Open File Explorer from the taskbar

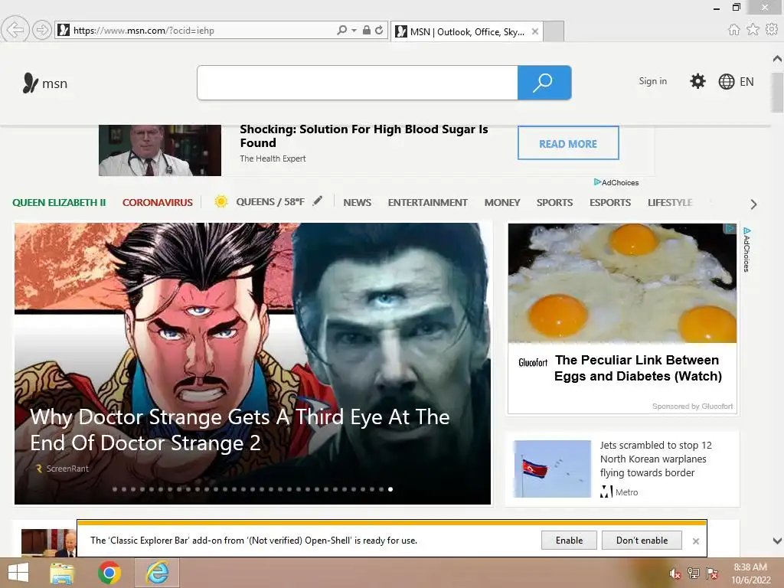[62, 573]
